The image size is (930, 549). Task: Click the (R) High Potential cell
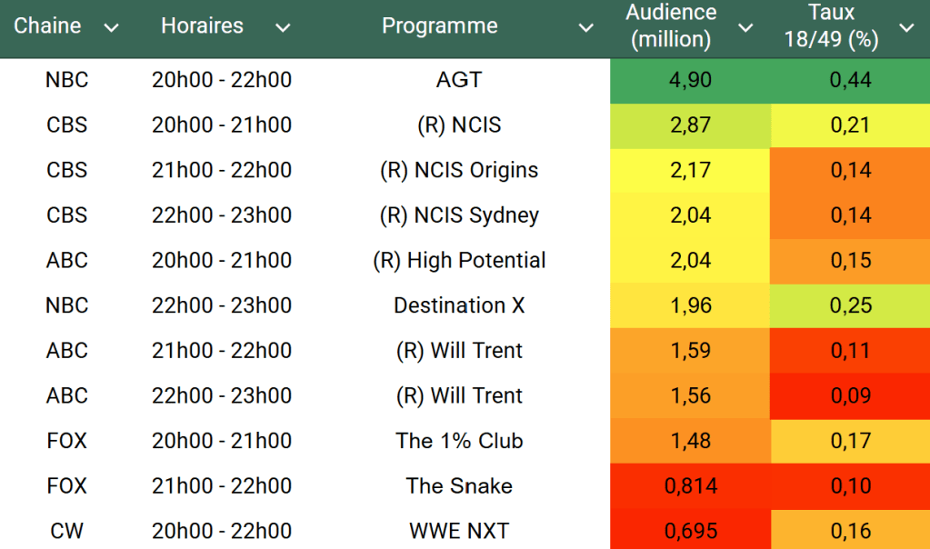[459, 261]
